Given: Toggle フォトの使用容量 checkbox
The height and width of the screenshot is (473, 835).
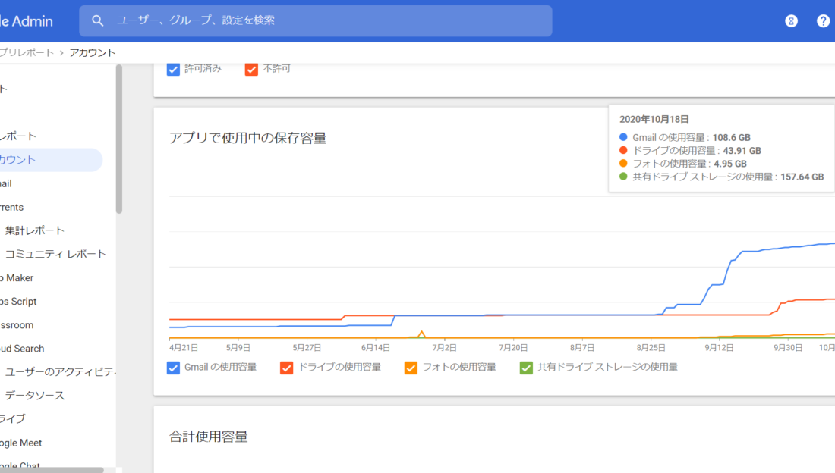Looking at the screenshot, I should [411, 368].
